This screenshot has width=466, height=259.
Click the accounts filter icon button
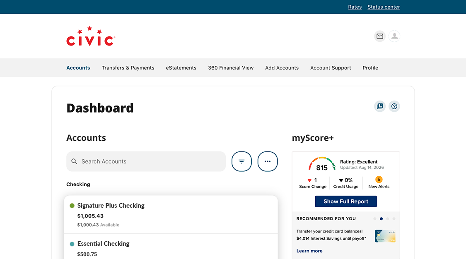pyautogui.click(x=241, y=161)
